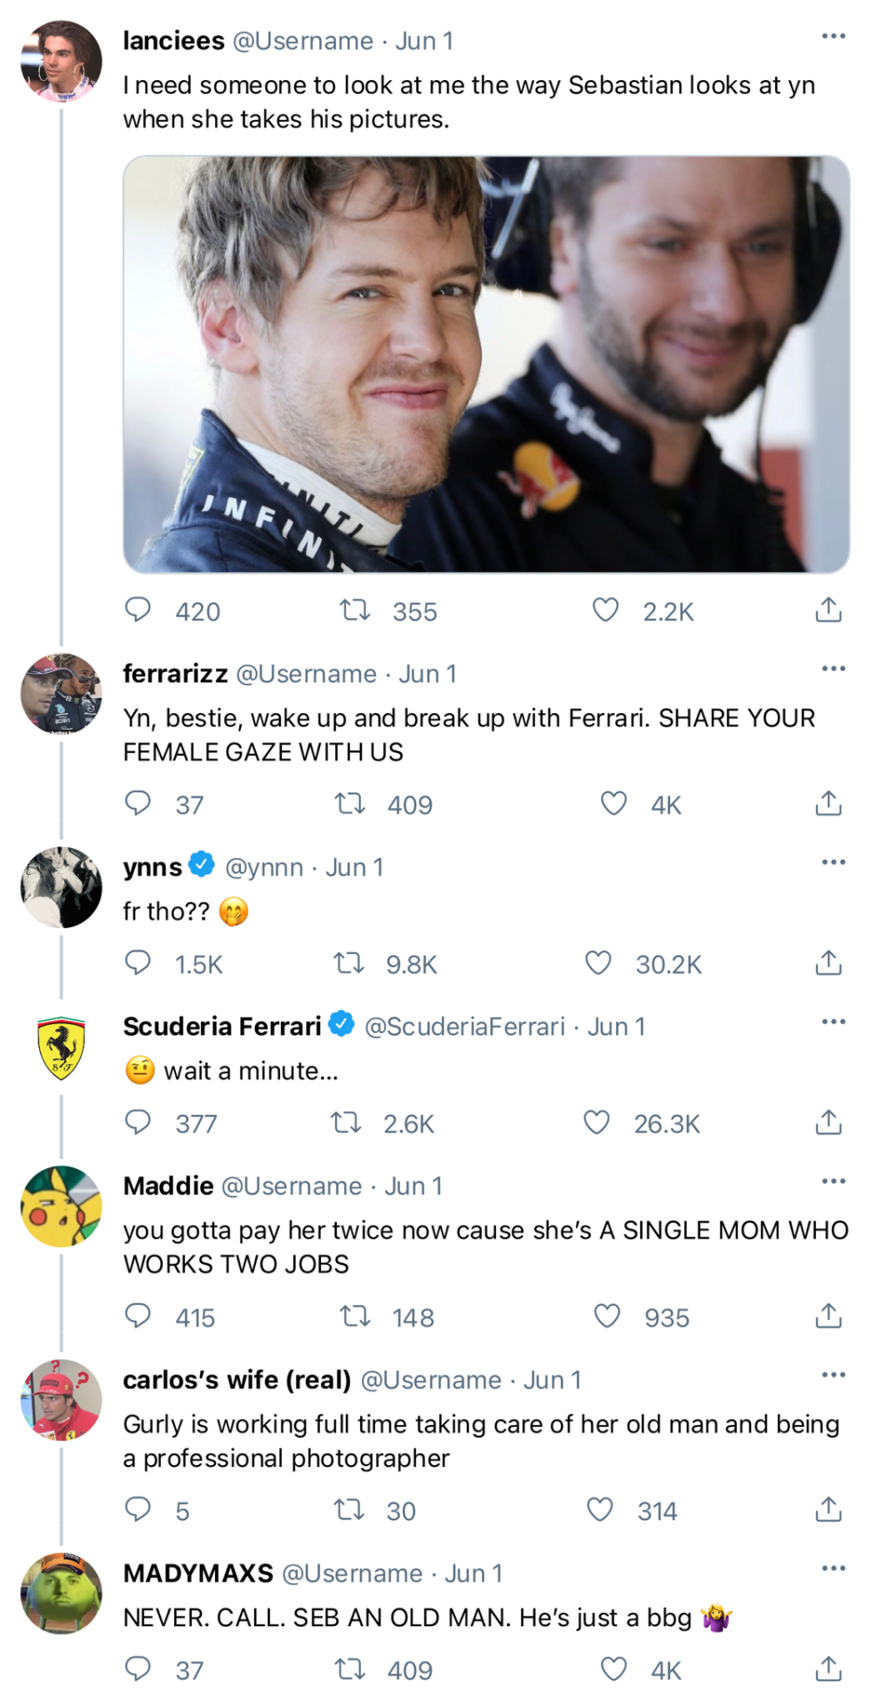The height and width of the screenshot is (1707, 871).
Task: Share the Scuderia Ferrari tweet
Action: coord(828,1122)
